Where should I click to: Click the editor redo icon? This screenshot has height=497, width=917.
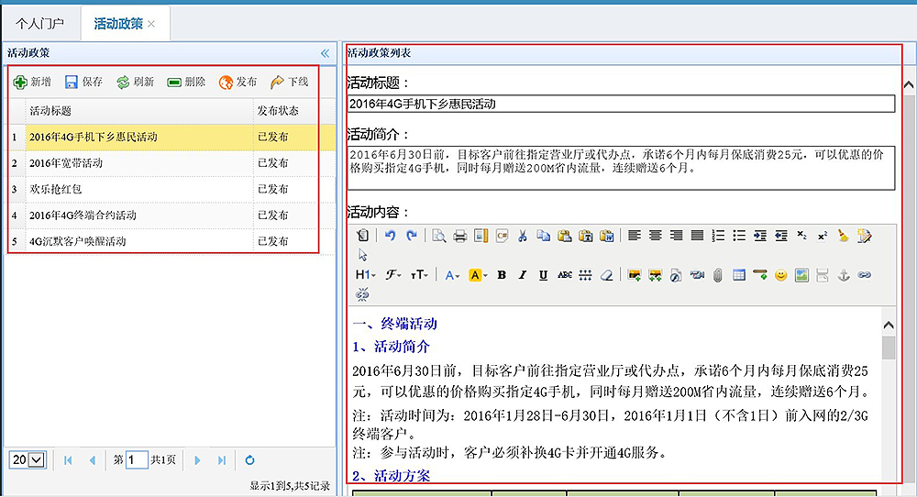(x=411, y=235)
